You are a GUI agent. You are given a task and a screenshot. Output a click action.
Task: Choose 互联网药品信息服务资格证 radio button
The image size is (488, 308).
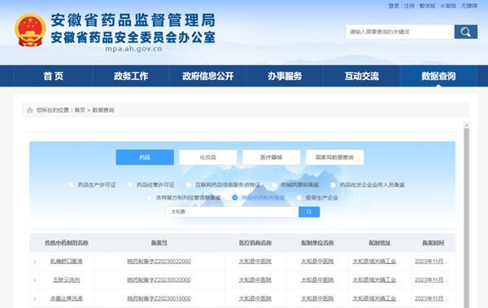click(x=189, y=185)
